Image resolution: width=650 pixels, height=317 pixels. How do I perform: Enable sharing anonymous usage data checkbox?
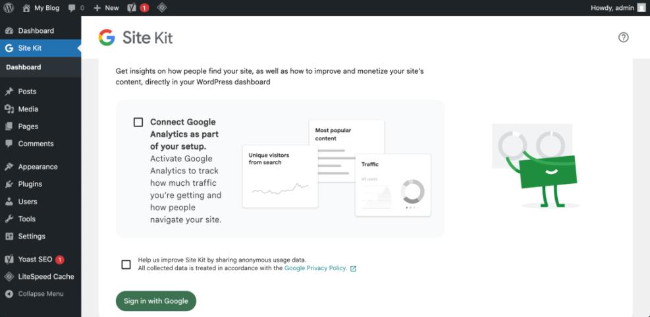point(126,264)
